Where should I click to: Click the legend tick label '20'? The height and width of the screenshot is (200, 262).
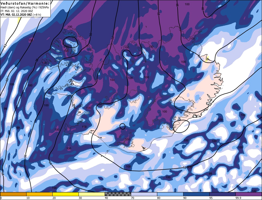tap(54, 198)
